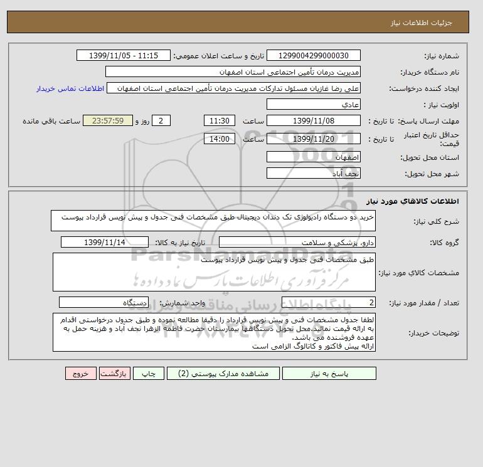Click the گروه کالا label
Screen dimensions: 483x467
[445, 243]
